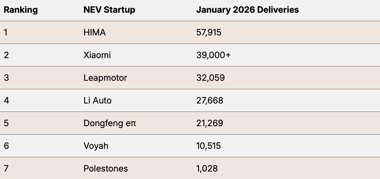Select the ranking number in HIMA's row
380x179 pixels.
[x=6, y=32]
